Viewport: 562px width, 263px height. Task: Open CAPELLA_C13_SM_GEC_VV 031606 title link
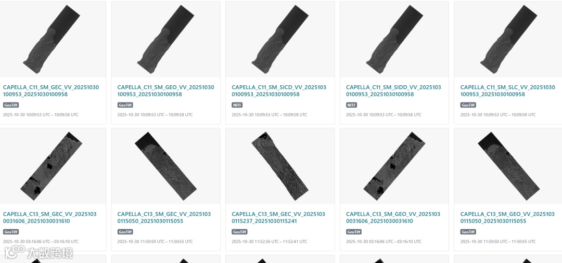tap(50, 218)
